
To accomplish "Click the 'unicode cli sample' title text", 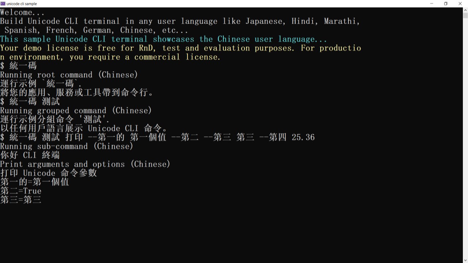I will click(22, 4).
